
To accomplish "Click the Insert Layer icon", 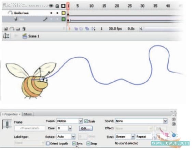I will coord(6,29).
